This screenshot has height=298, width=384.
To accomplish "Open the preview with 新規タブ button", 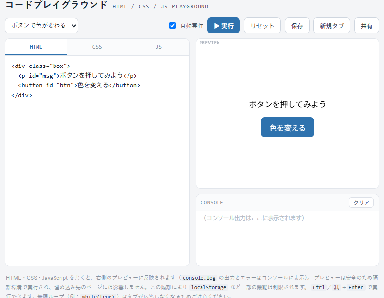I will click(x=332, y=25).
